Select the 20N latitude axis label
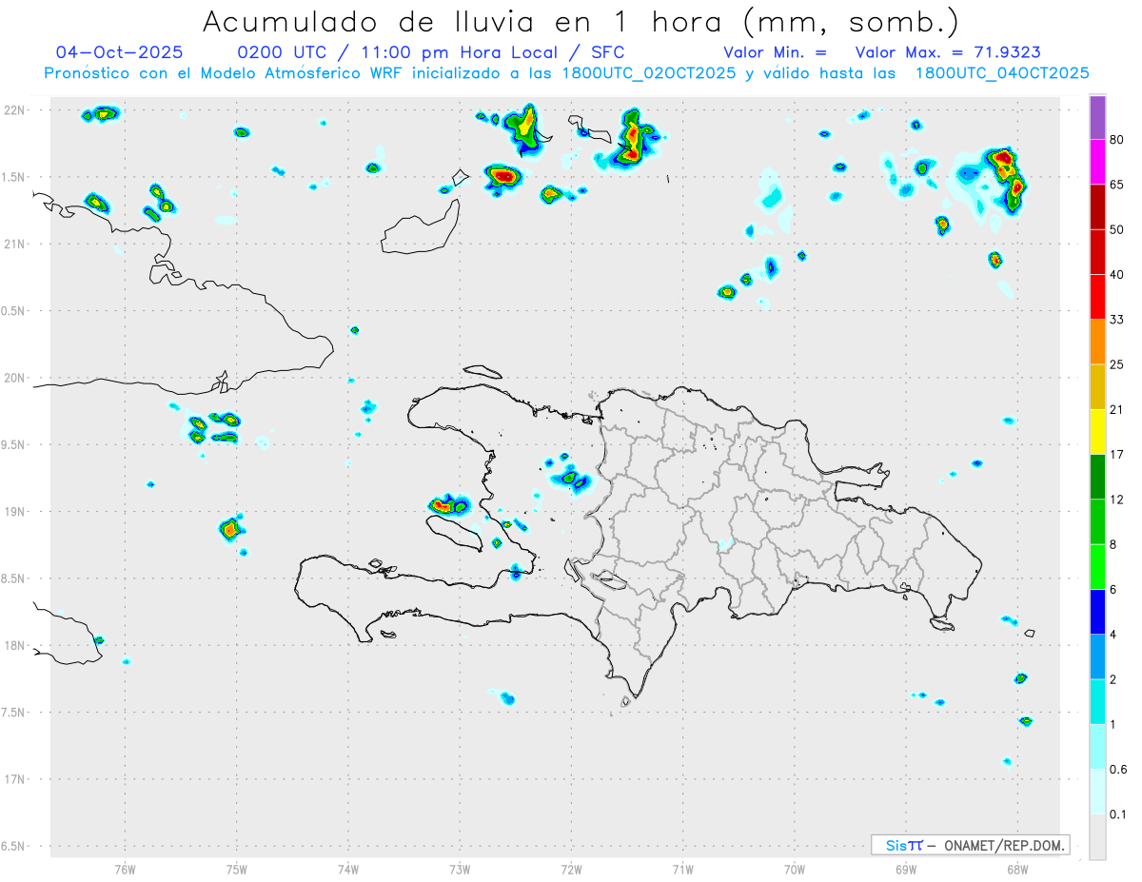The width and height of the screenshot is (1142, 882). coord(15,378)
